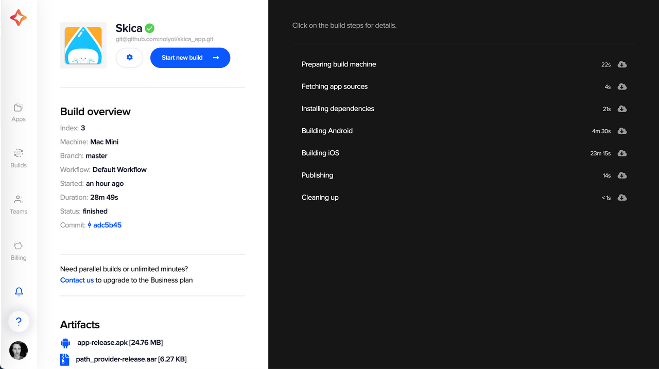The image size is (659, 369).
Task: Click Start new build button
Action: tap(190, 58)
